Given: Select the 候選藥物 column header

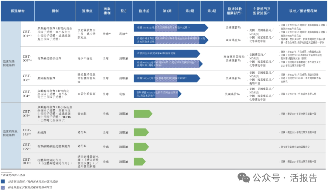Looking at the screenshot, I should (x=18, y=11).
